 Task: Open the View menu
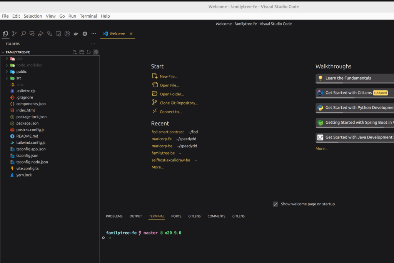click(50, 16)
